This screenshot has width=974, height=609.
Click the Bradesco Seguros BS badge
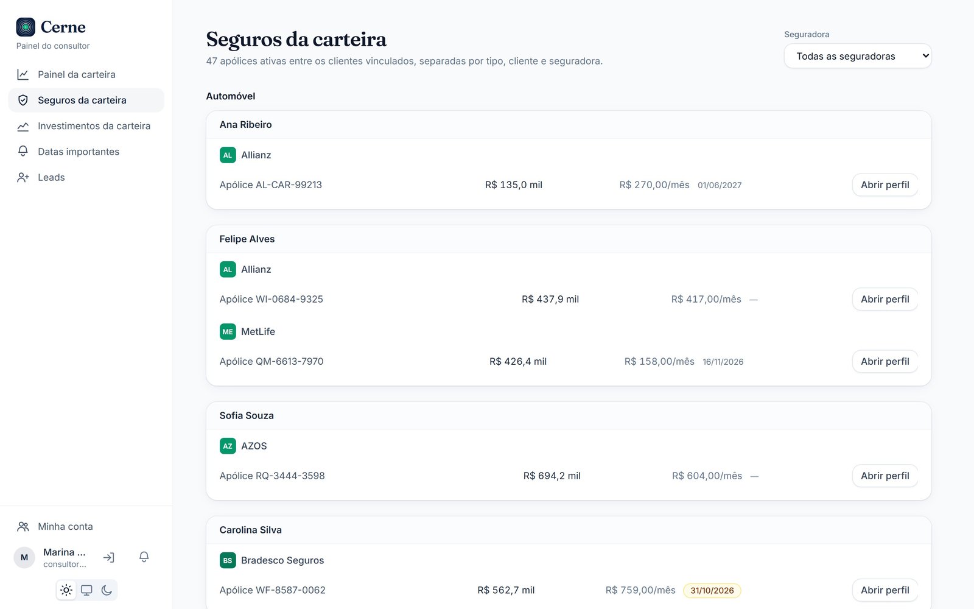228,560
